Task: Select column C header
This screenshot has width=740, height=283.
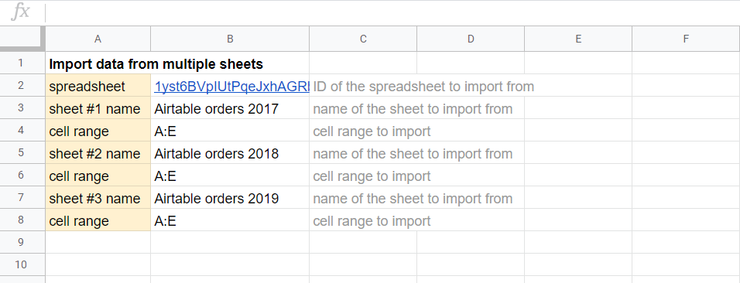Action: 363,39
